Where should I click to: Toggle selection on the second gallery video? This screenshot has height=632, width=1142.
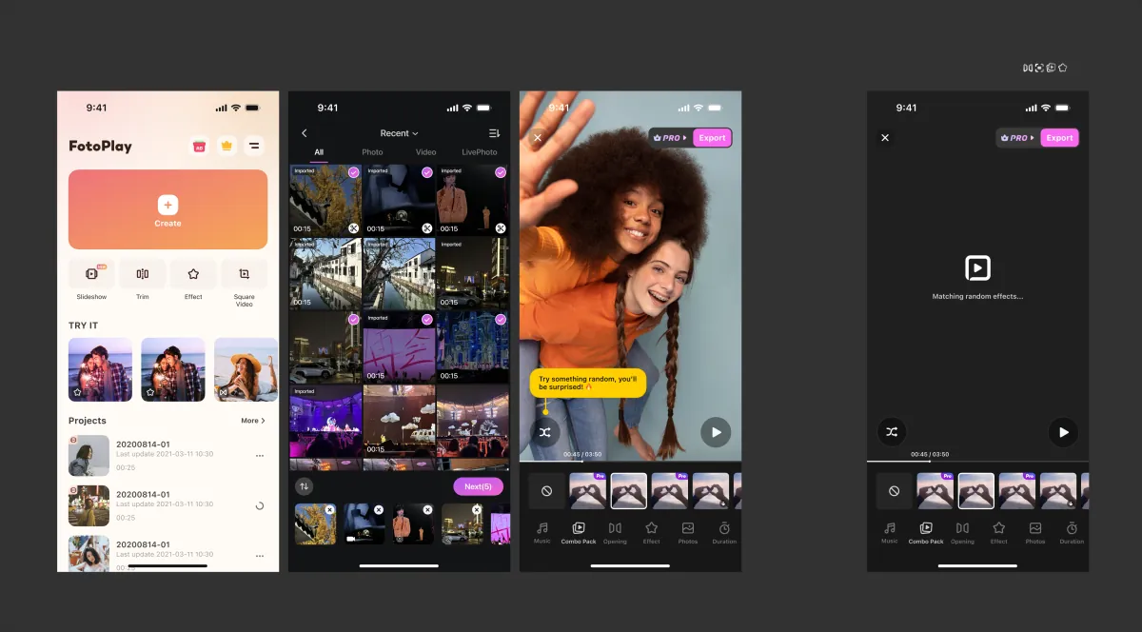coord(426,172)
